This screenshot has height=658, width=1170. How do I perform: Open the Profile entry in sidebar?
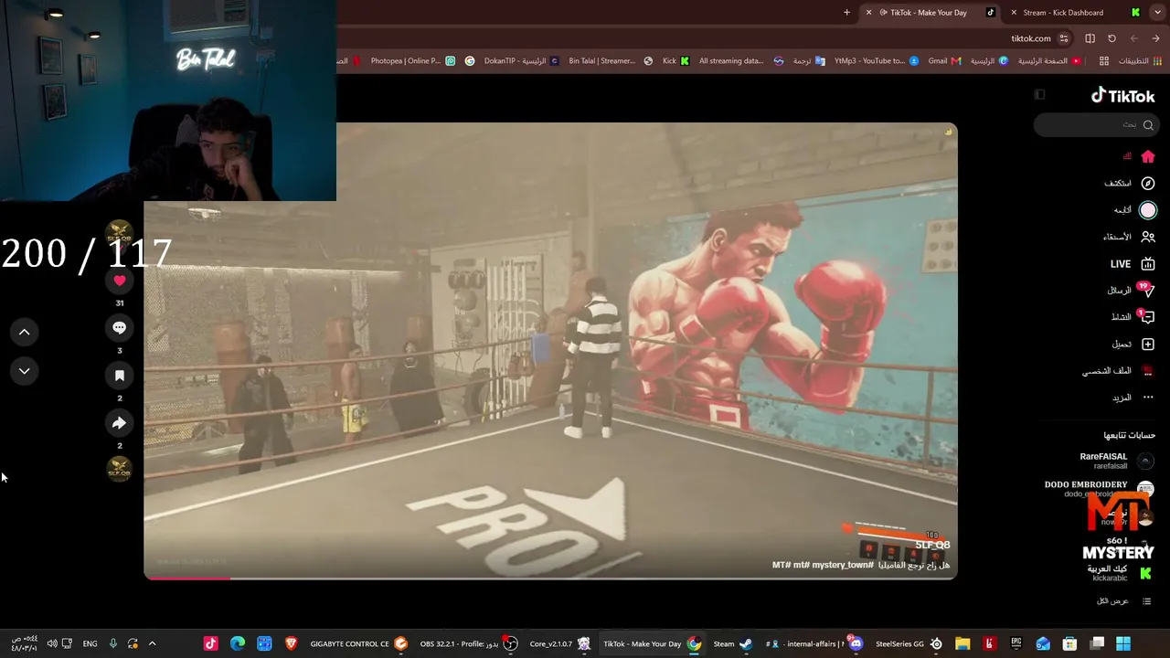(1119, 371)
